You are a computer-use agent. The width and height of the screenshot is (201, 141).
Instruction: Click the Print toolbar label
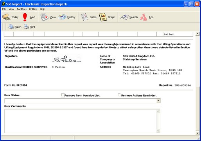pos(32,27)
